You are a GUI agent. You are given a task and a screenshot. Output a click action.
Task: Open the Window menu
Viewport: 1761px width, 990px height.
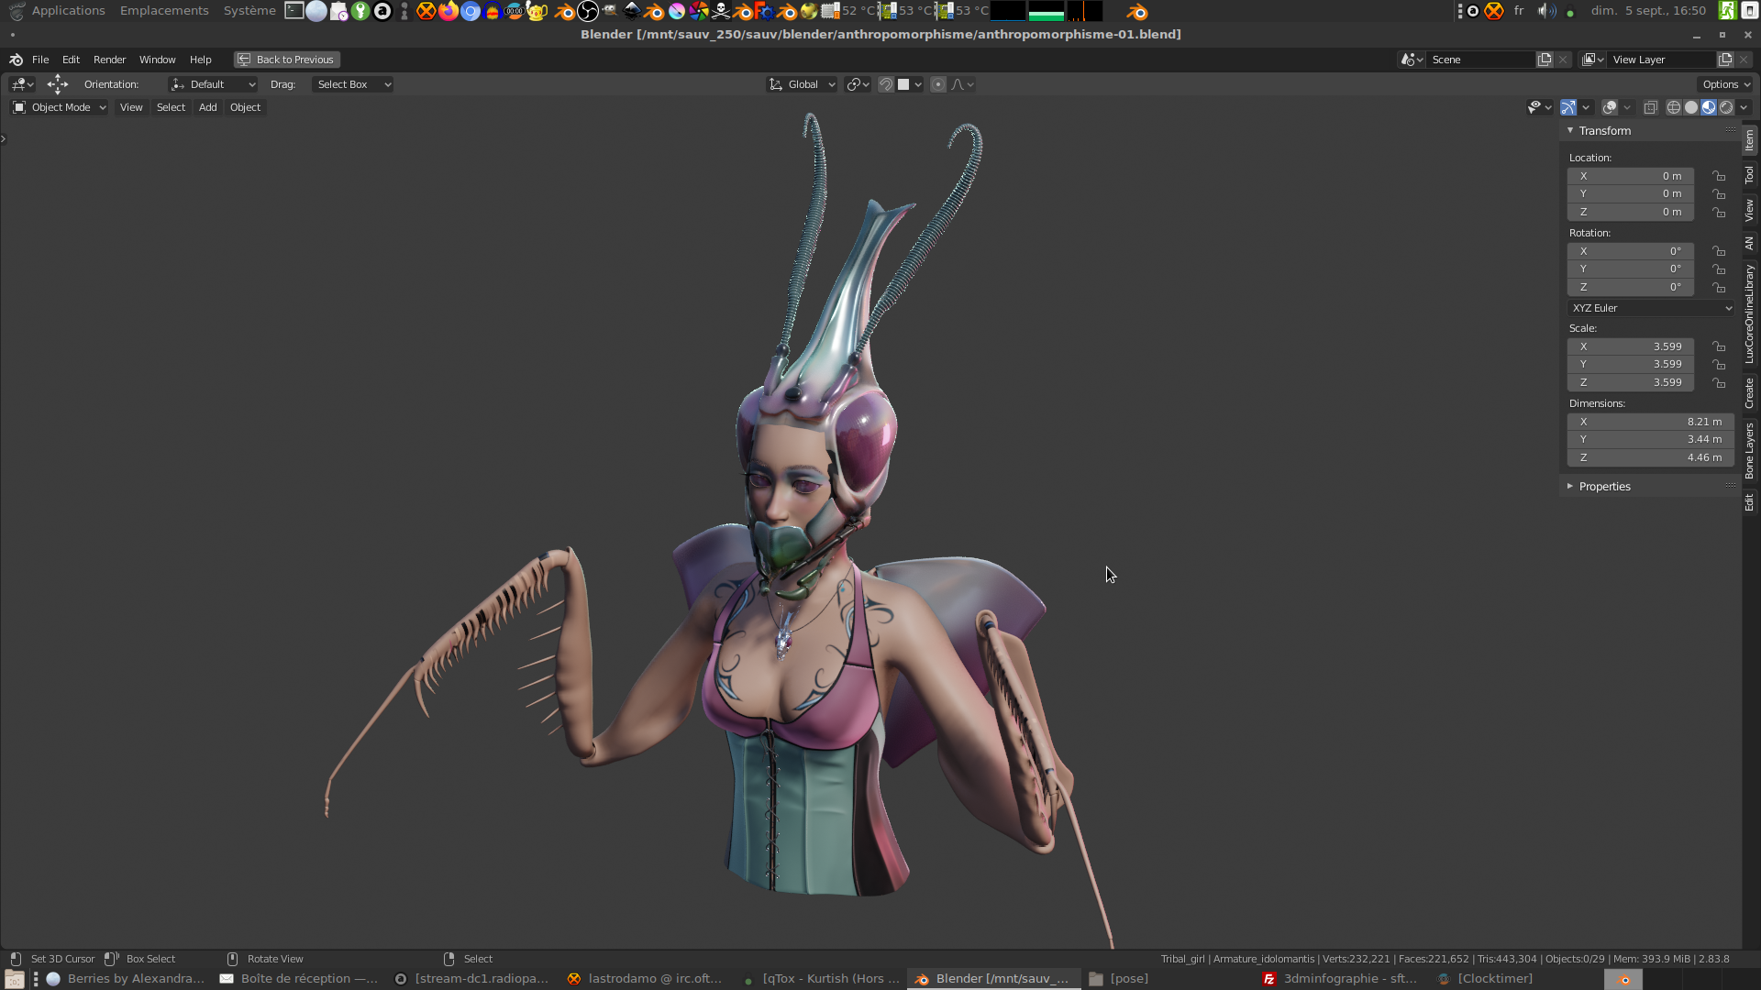(x=157, y=60)
